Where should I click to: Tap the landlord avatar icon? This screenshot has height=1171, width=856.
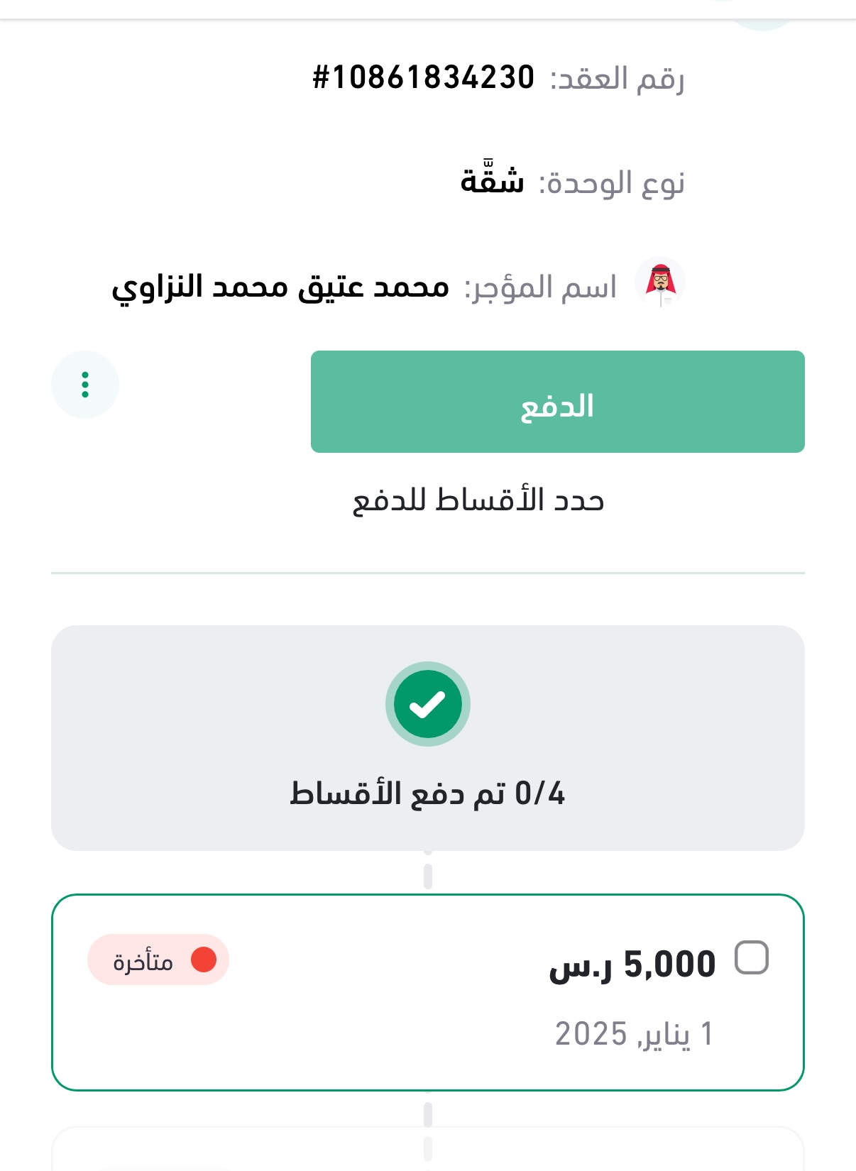[660, 282]
